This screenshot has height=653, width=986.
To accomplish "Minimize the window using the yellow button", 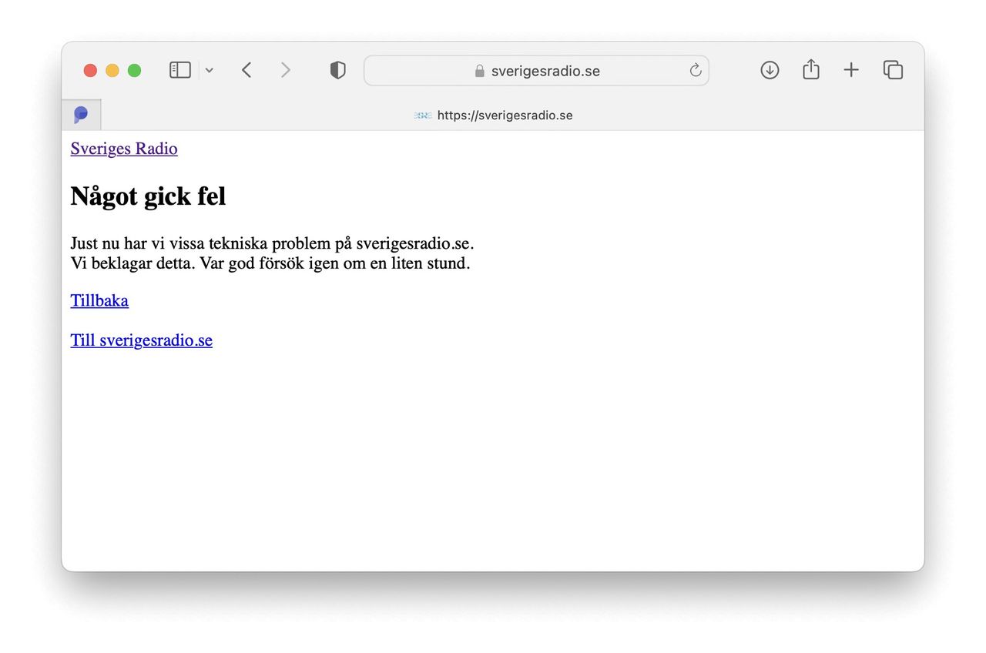I will (x=112, y=71).
